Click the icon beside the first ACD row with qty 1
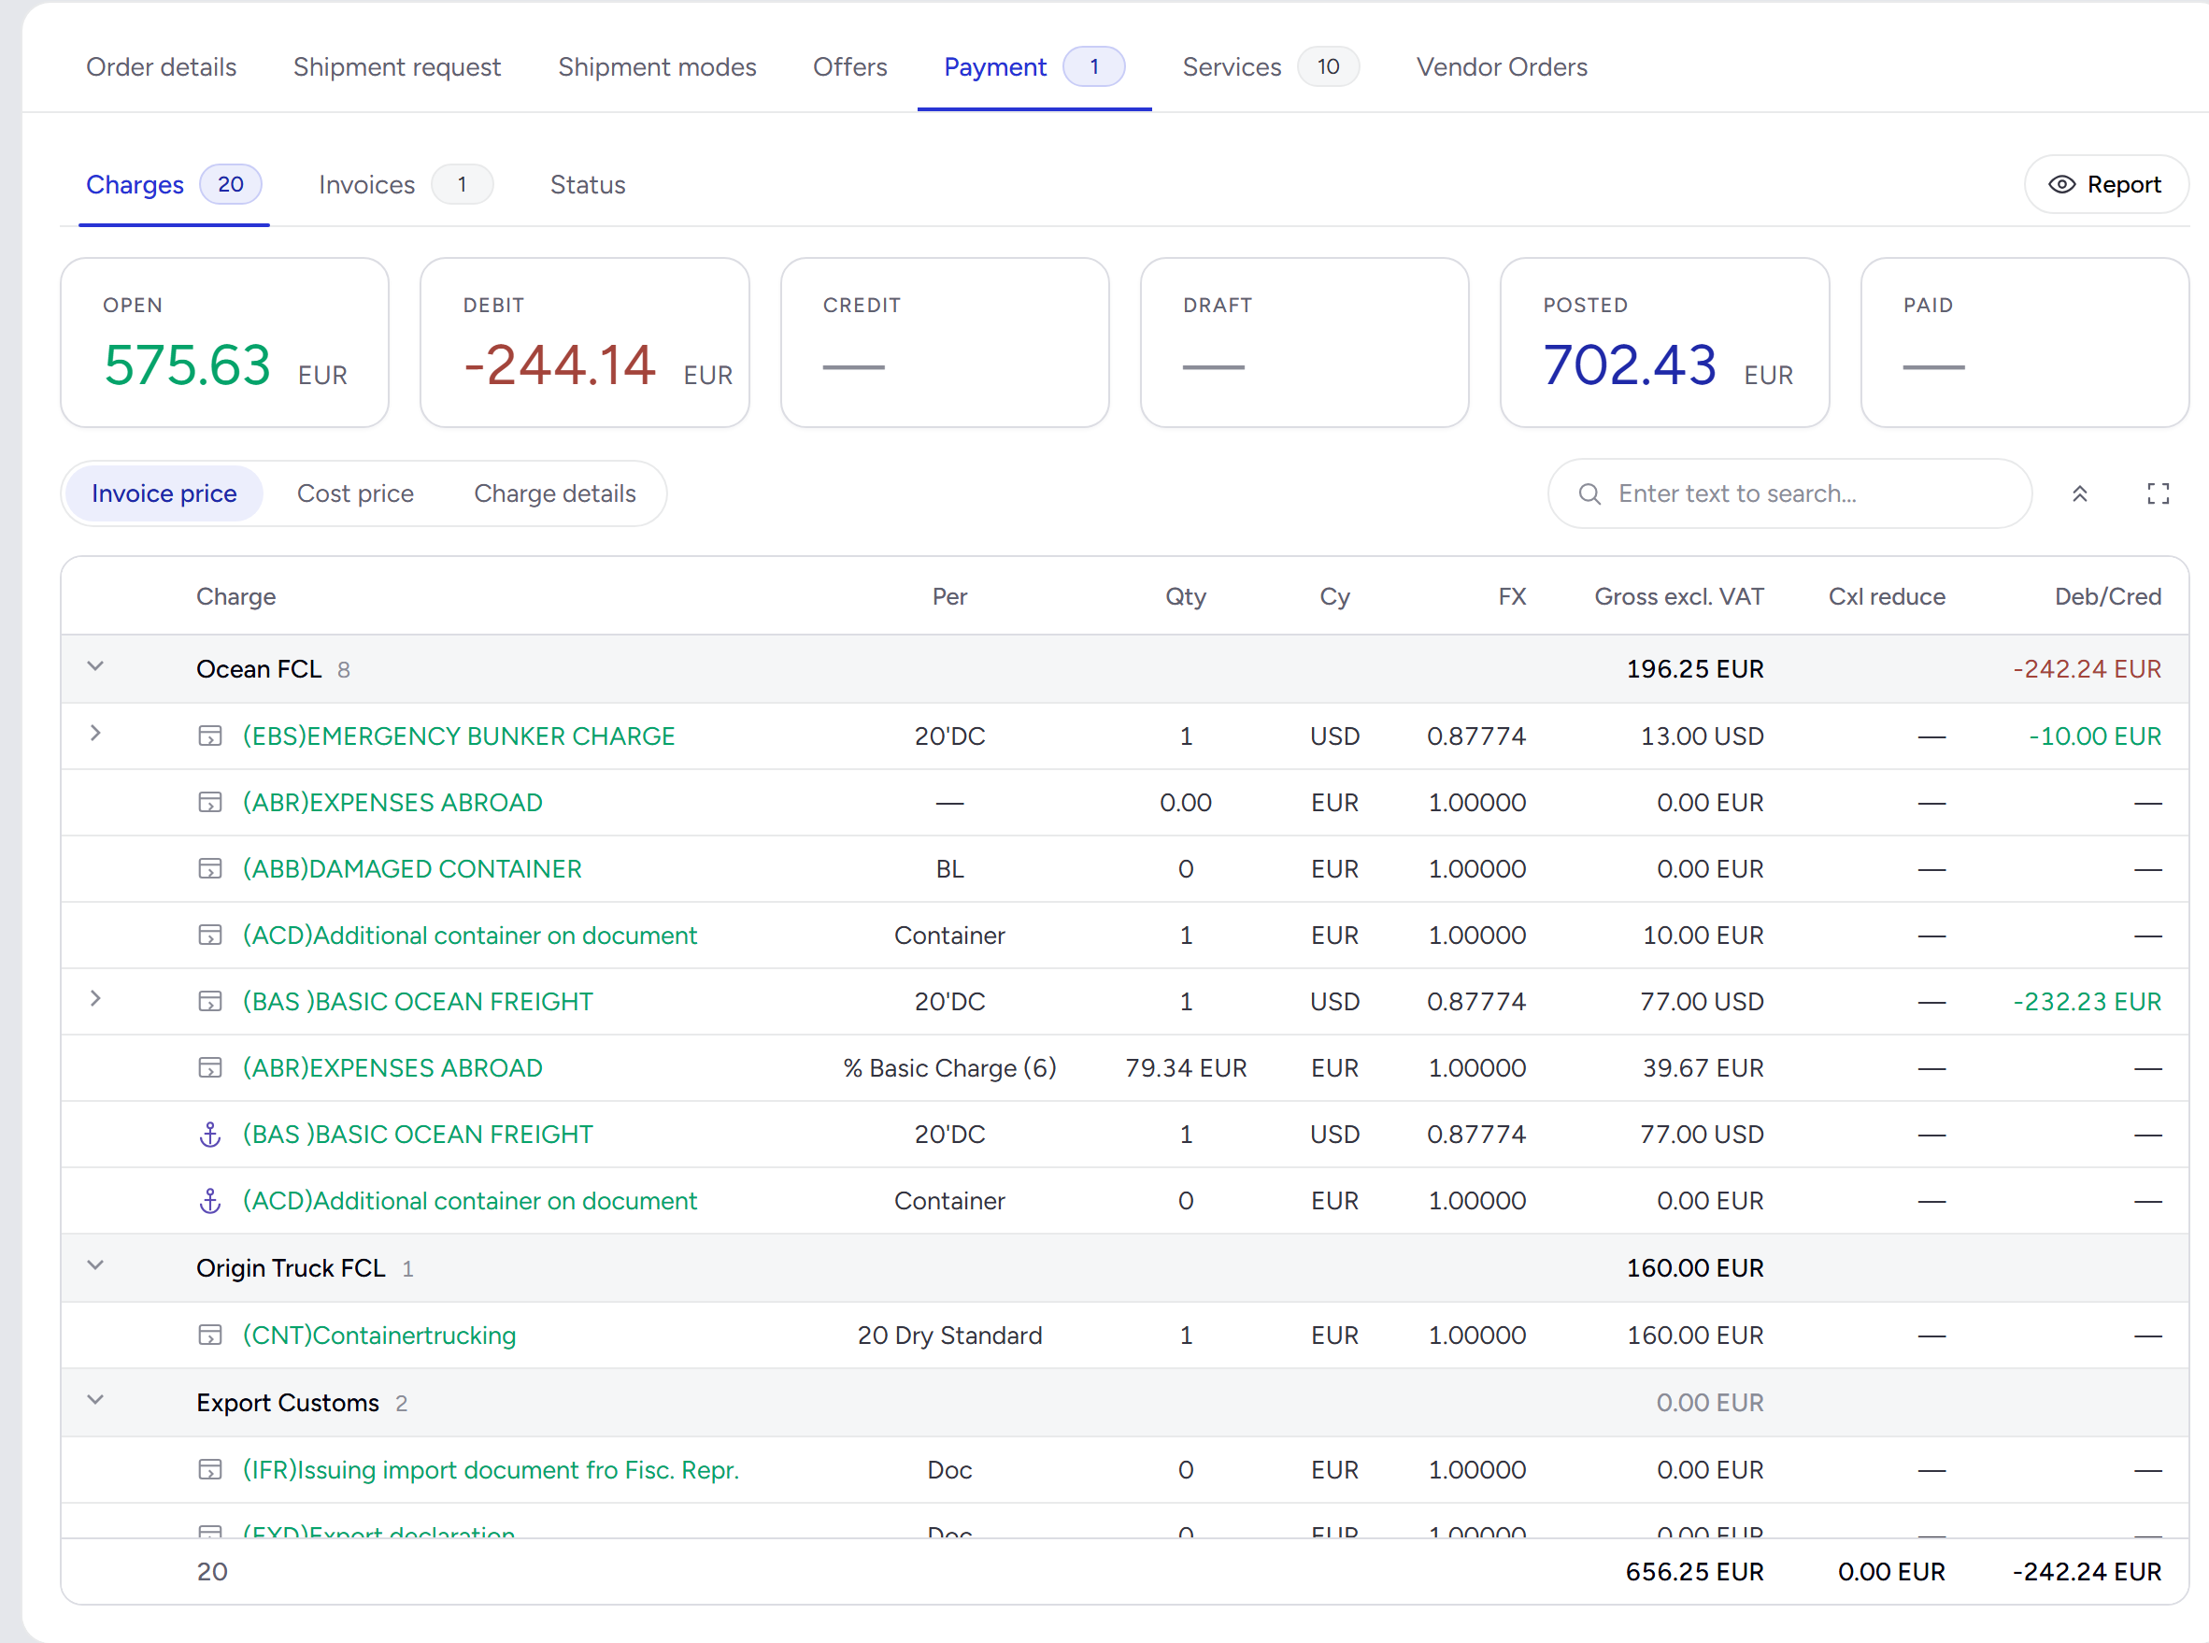This screenshot has height=1643, width=2209. pos(209,936)
